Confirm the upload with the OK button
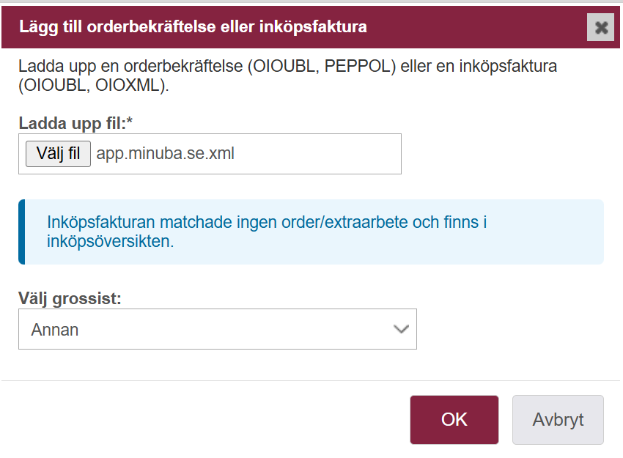623x458 pixels. [x=454, y=420]
